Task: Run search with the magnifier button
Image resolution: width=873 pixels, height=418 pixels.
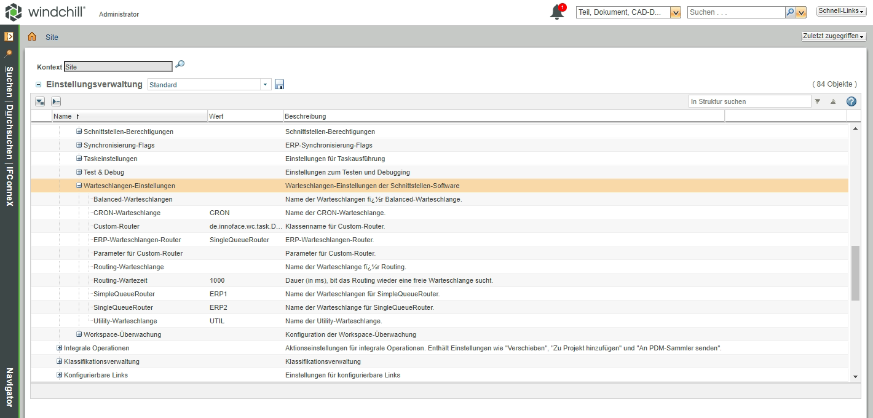Action: point(790,12)
